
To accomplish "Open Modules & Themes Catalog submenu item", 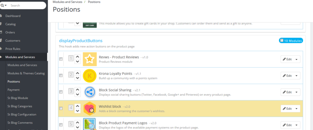I will 26,73.
